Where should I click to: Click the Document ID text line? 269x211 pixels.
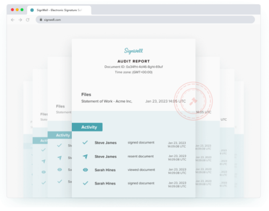click(x=133, y=67)
